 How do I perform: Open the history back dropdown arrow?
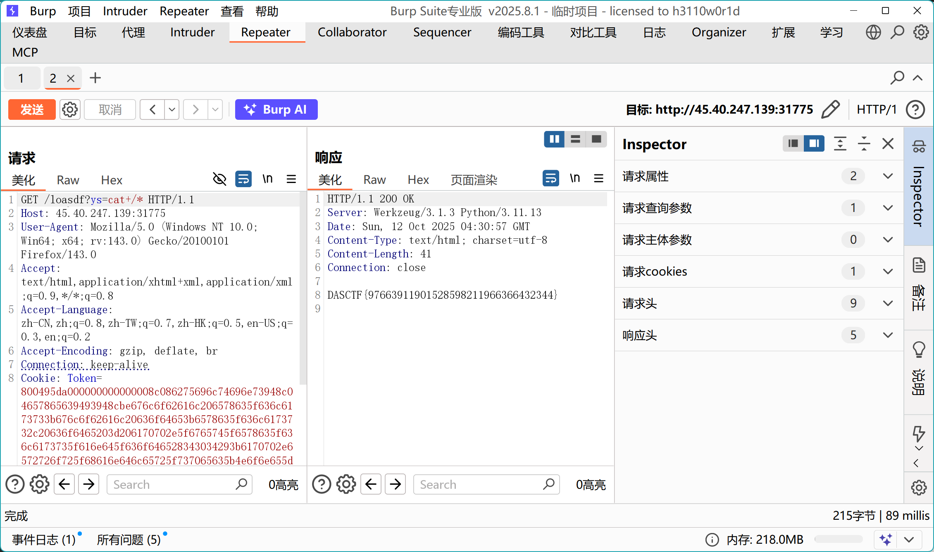coord(172,109)
